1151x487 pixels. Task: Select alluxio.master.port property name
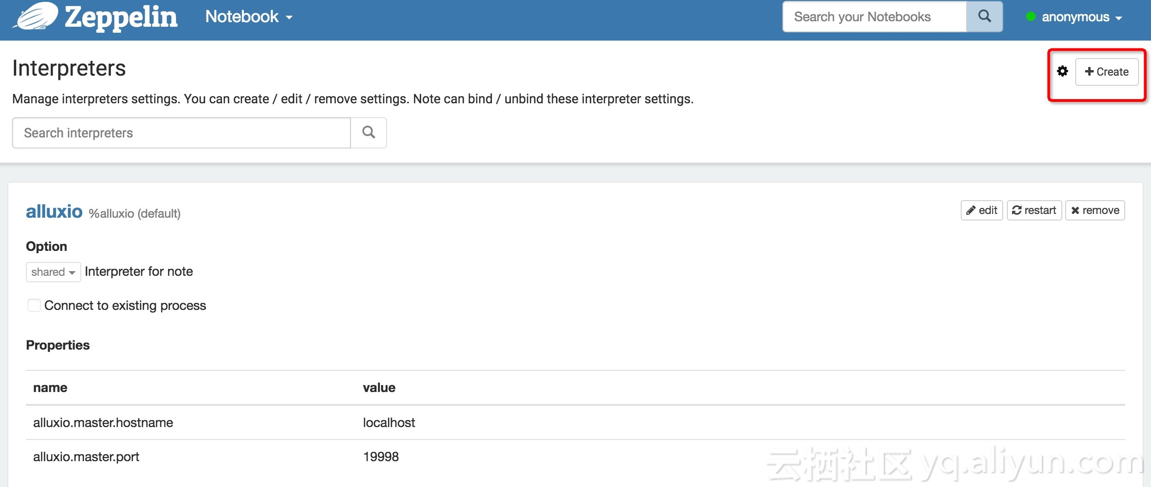click(x=86, y=457)
